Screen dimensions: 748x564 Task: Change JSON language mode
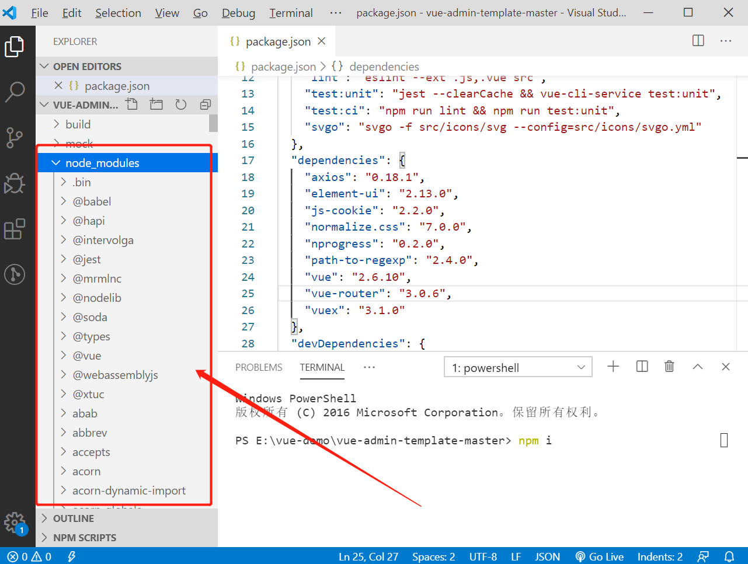pos(547,556)
